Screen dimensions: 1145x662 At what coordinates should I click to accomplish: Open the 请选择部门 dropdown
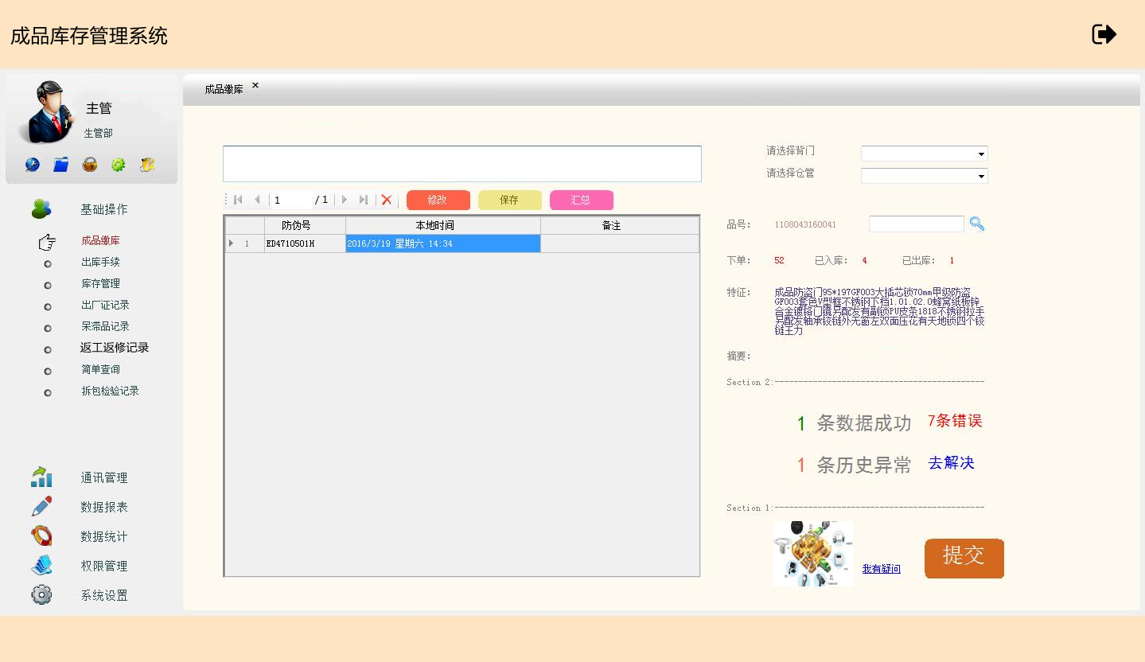coord(924,154)
